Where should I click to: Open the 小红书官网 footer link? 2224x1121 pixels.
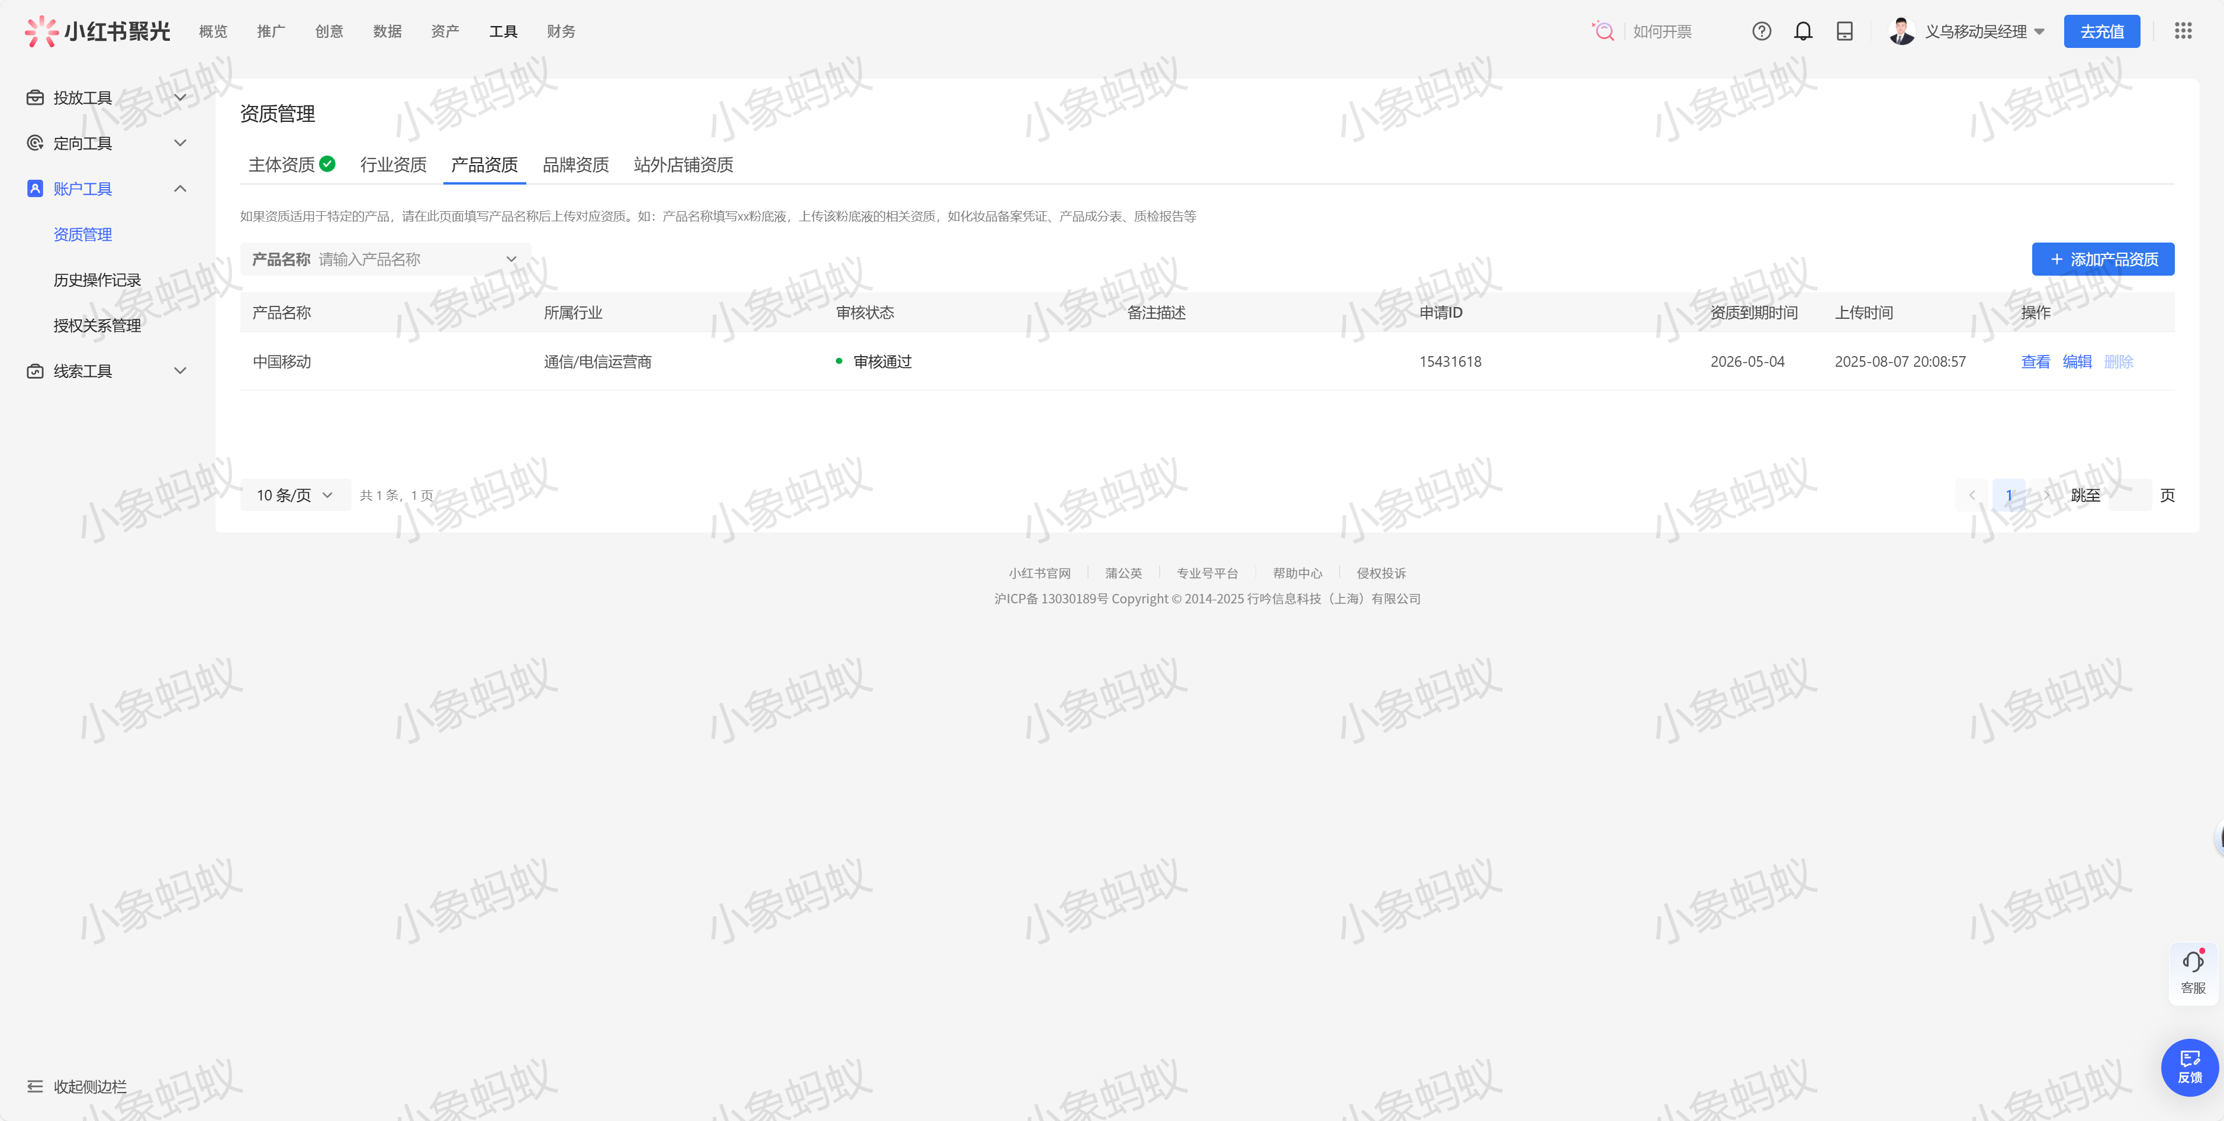pos(1039,573)
